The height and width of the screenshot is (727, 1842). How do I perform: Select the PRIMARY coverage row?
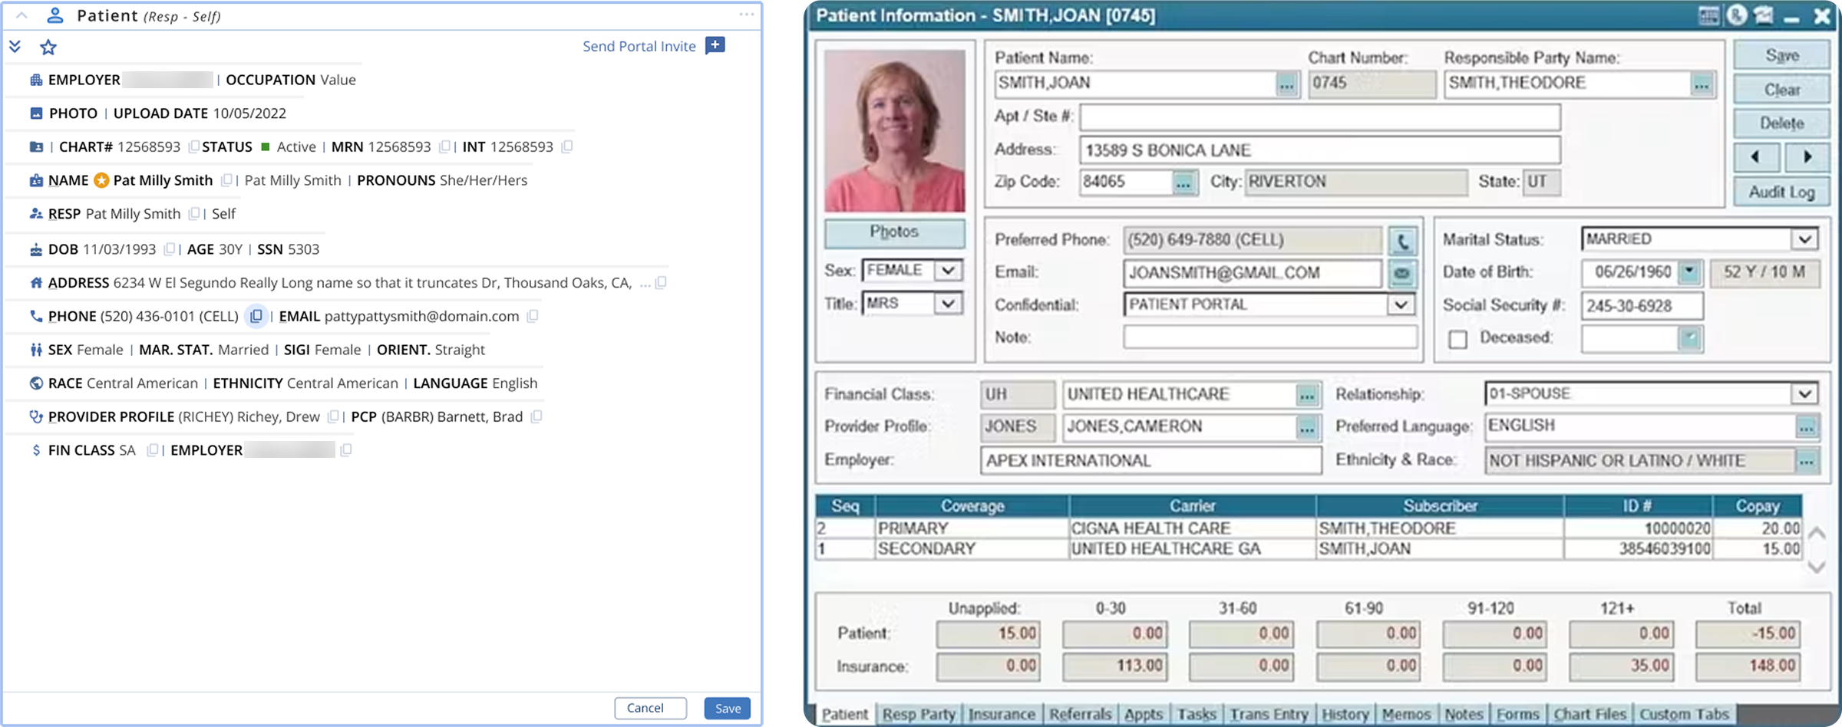1308,528
